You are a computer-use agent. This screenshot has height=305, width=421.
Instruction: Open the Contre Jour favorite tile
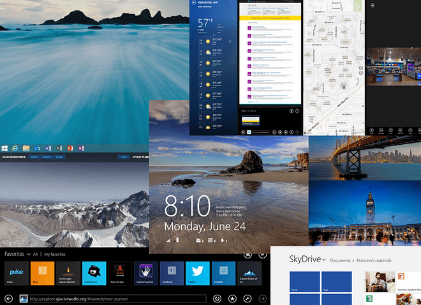[94, 273]
